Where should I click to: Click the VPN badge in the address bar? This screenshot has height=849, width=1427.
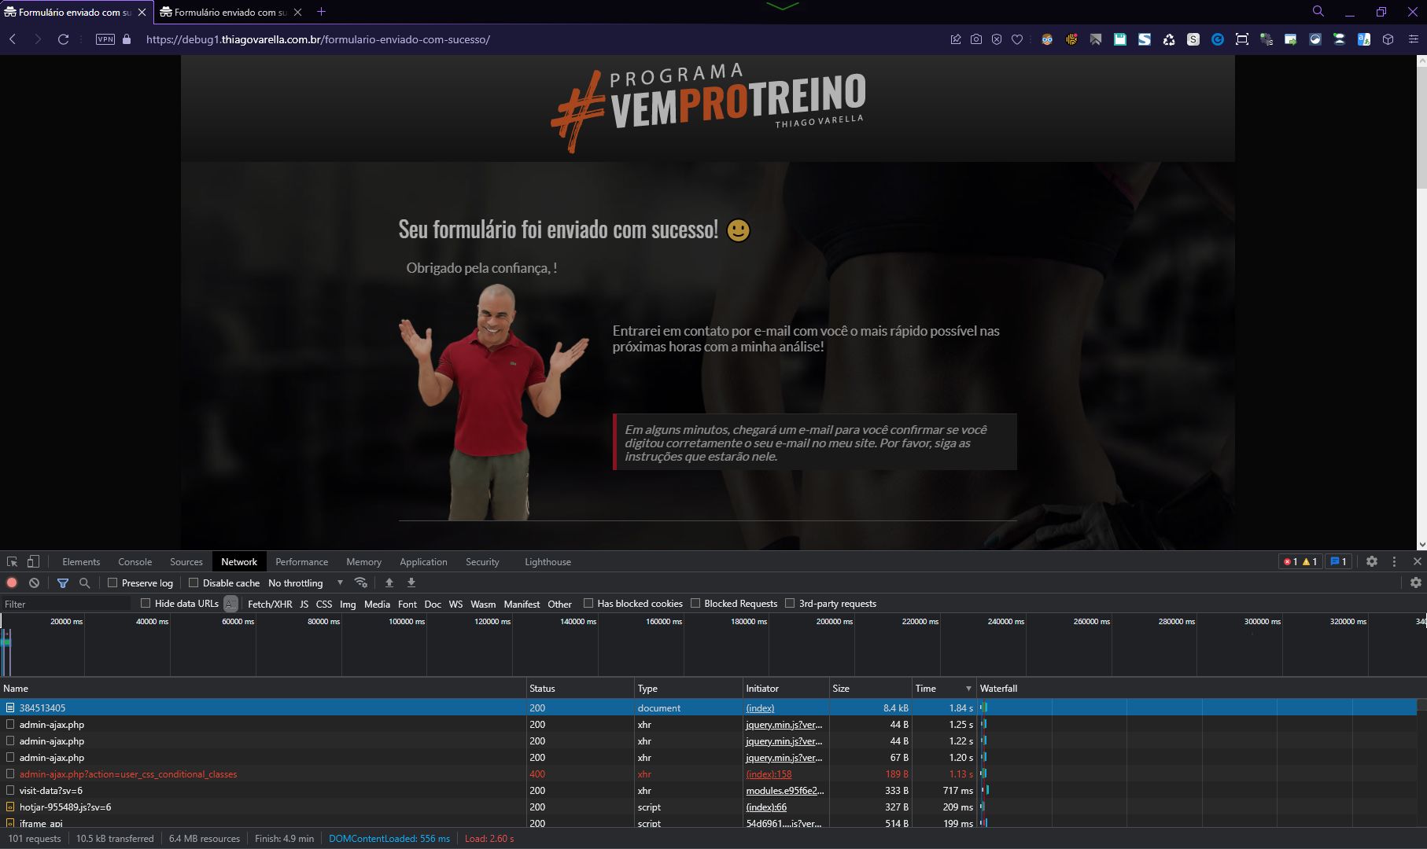tap(105, 39)
